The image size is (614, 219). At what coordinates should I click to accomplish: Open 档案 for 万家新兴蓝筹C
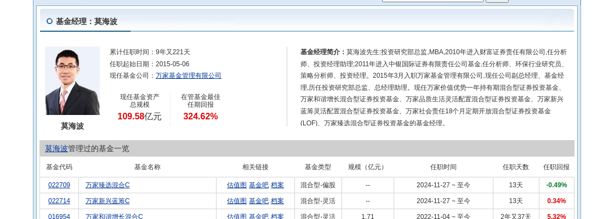277,201
